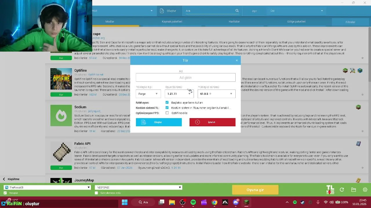
Task: Click Kur button for Fabric API
Action: tap(61, 168)
